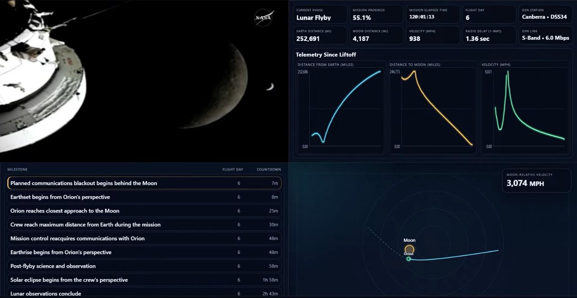Select the DSN Station Canberra DSS34 card

[545, 14]
